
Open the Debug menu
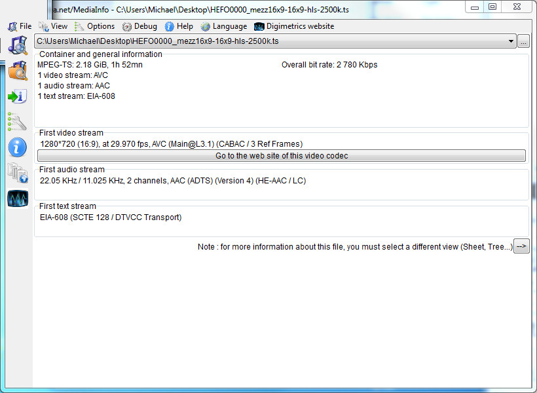[139, 26]
